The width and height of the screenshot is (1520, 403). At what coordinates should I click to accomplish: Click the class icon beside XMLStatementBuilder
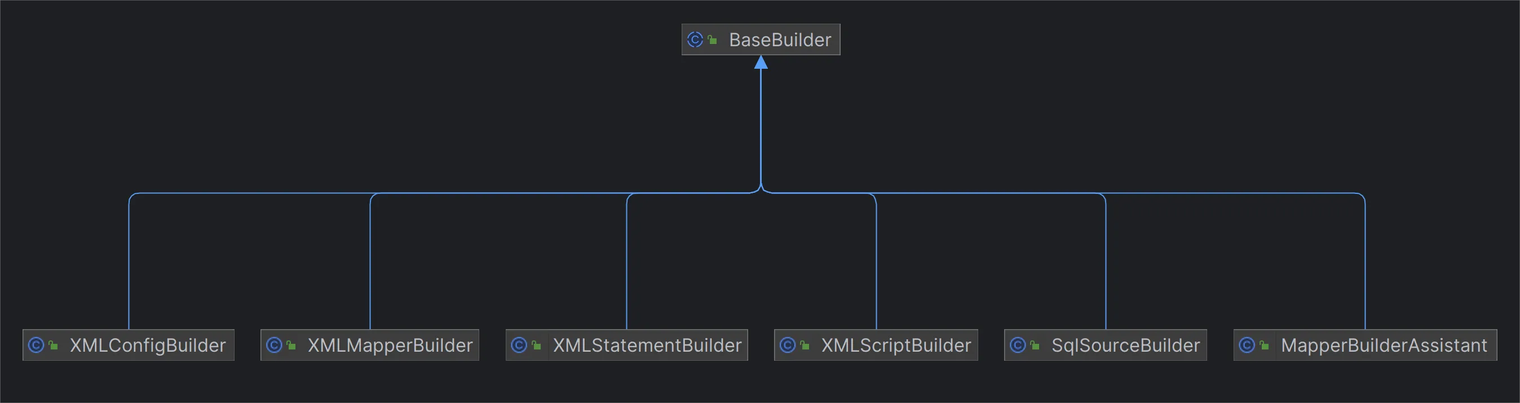click(519, 345)
